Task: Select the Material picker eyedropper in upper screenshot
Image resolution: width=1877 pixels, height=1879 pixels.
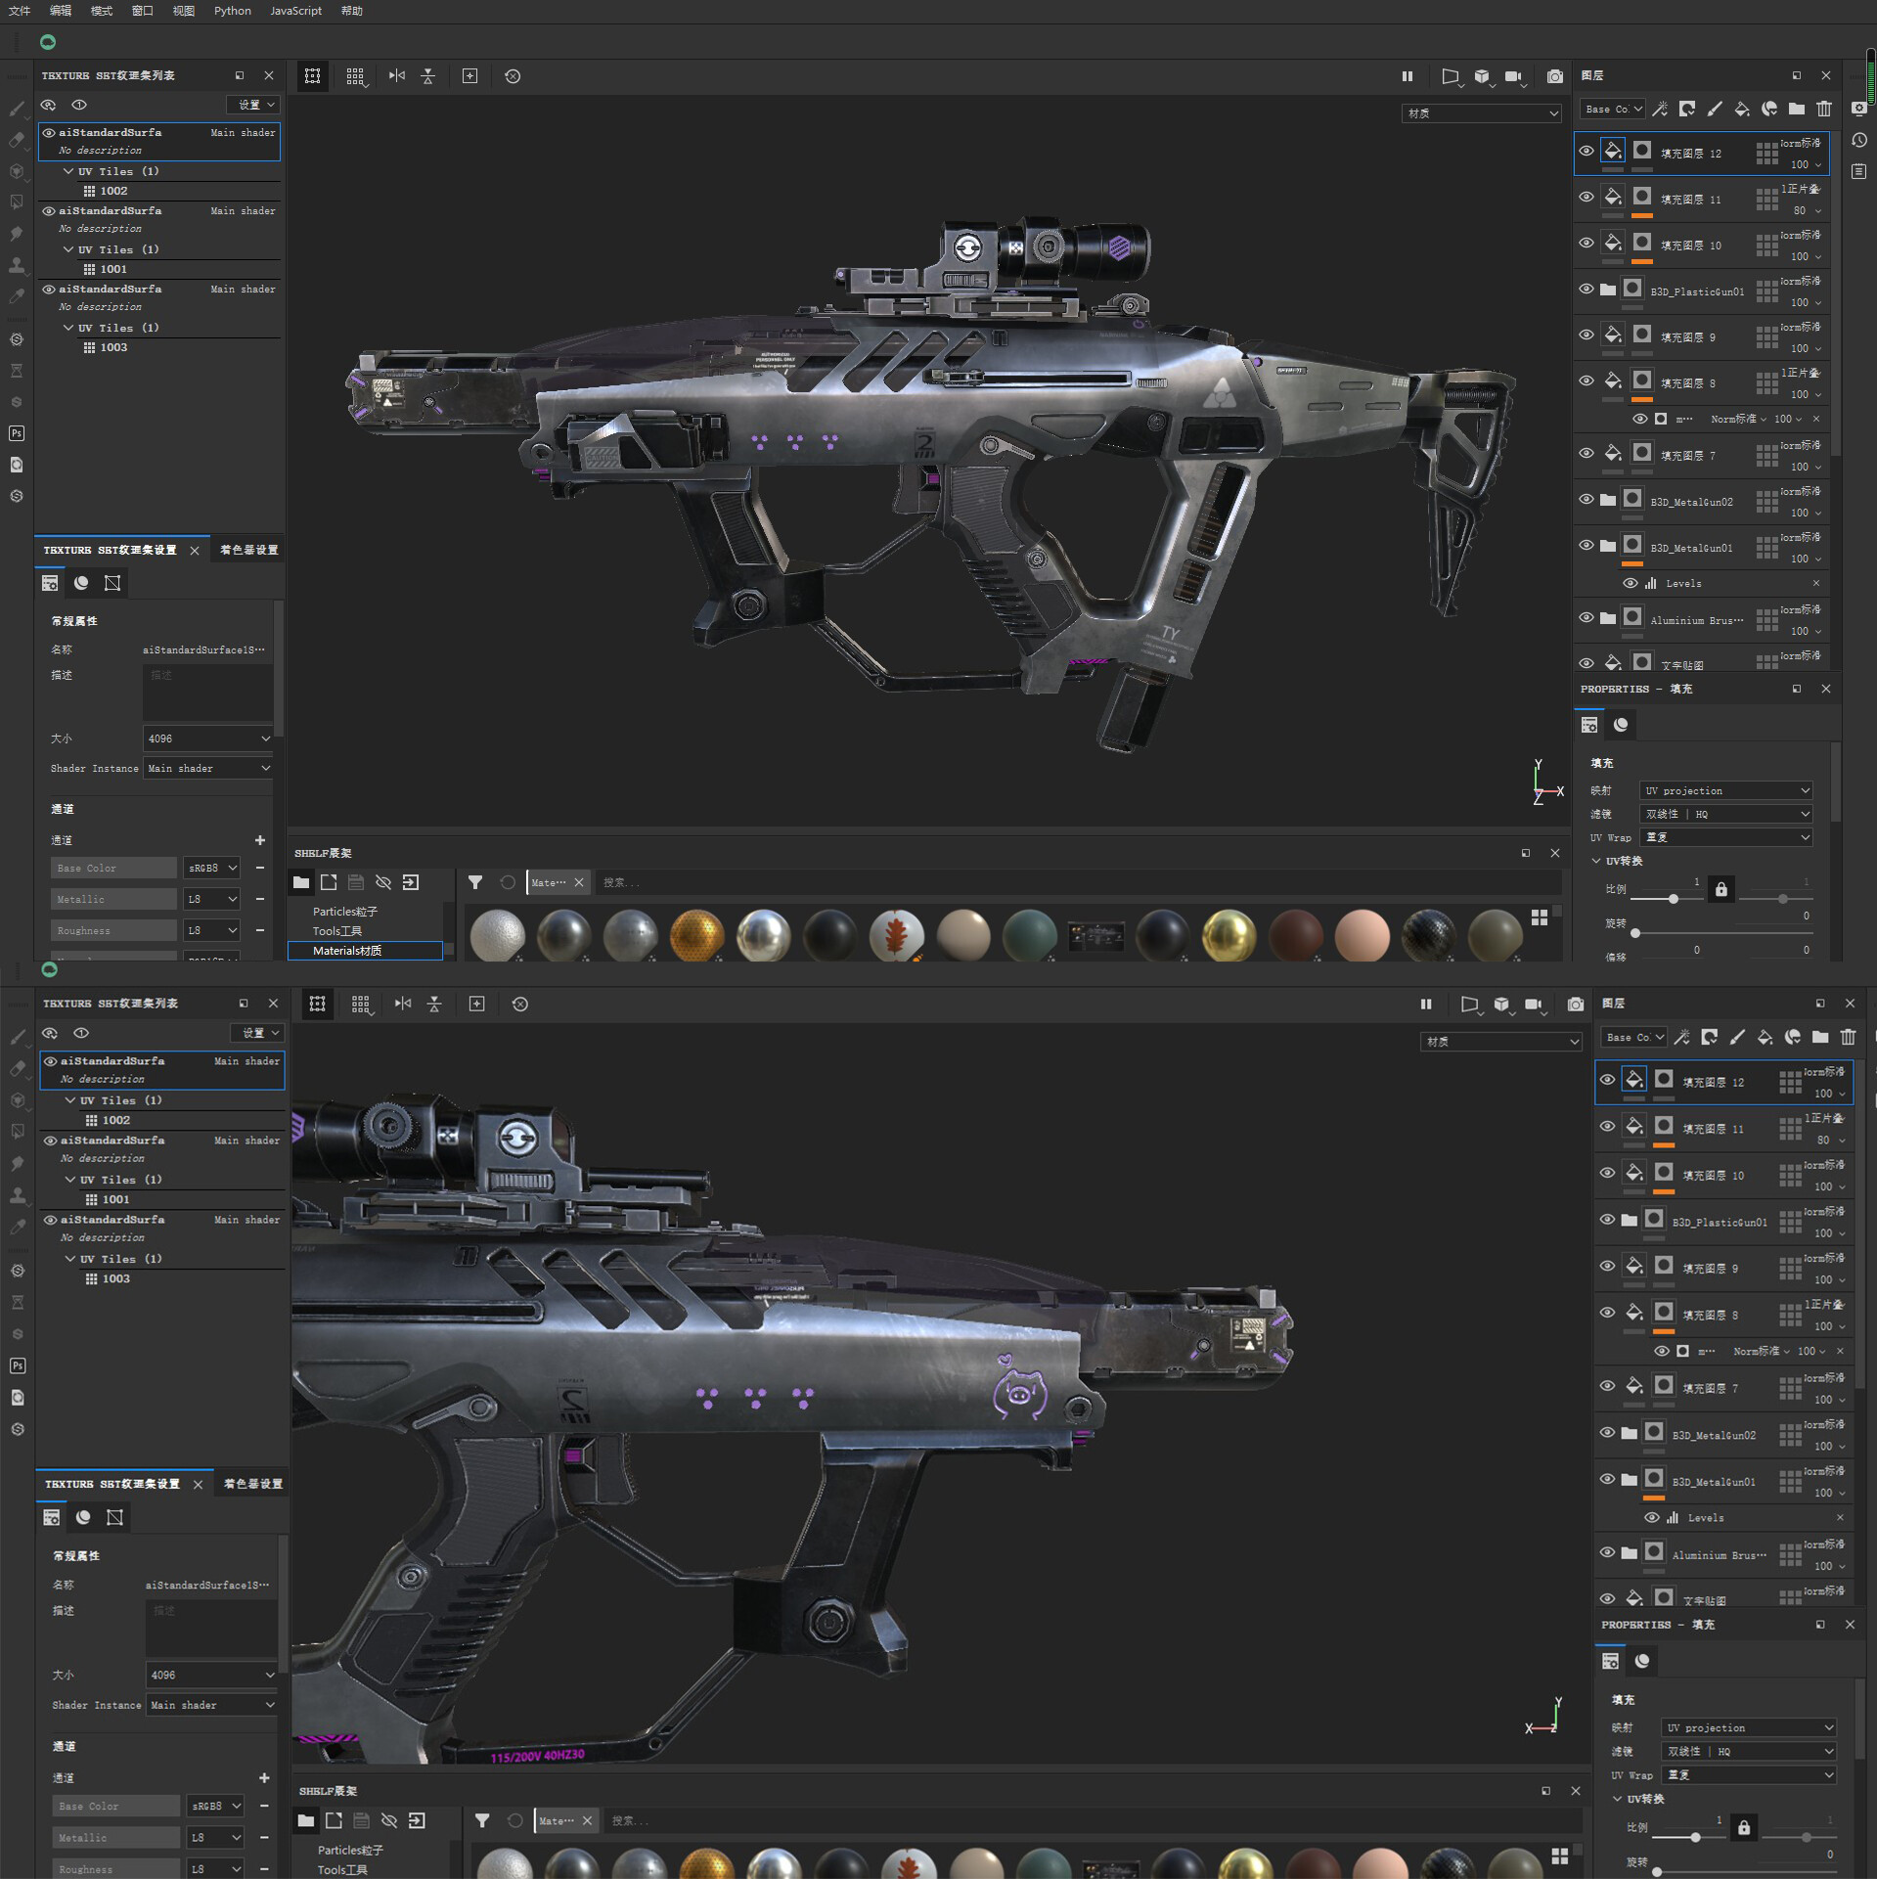Action: pos(17,296)
